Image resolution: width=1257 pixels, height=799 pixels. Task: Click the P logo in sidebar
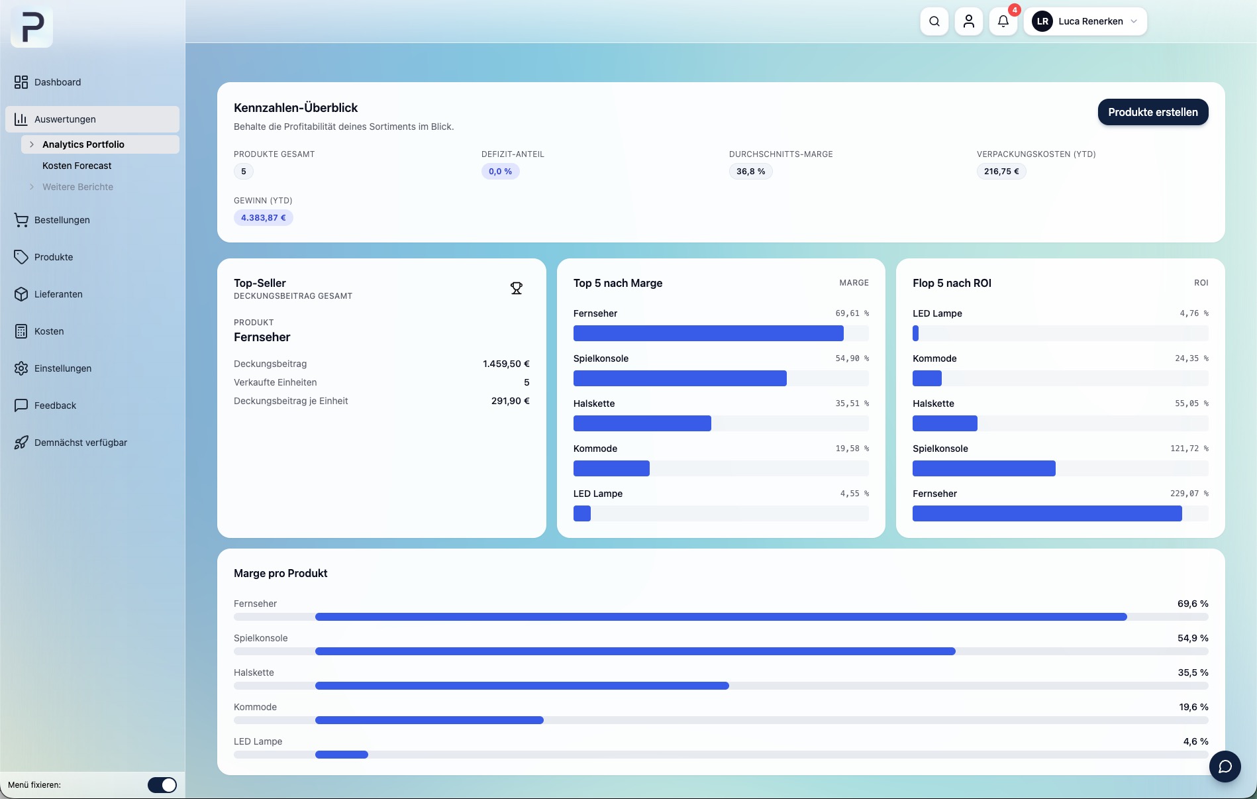click(32, 27)
